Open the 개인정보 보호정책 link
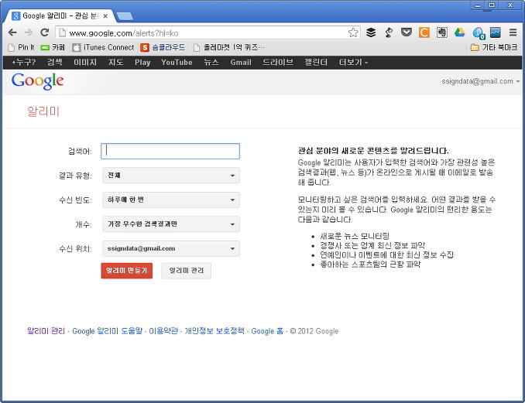525x403 pixels. point(214,331)
